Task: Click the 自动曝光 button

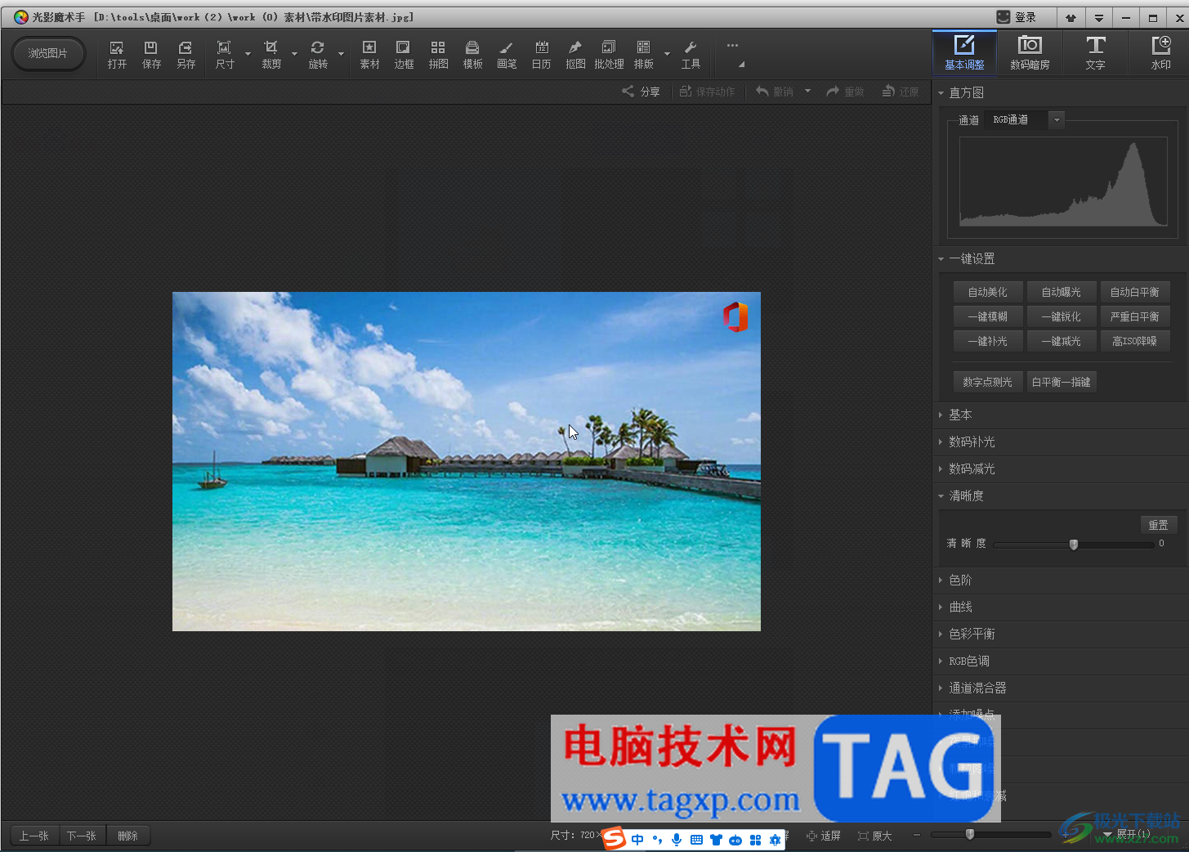Action: 1062,292
